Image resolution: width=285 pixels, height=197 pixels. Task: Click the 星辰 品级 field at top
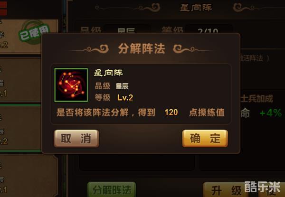coord(126,29)
